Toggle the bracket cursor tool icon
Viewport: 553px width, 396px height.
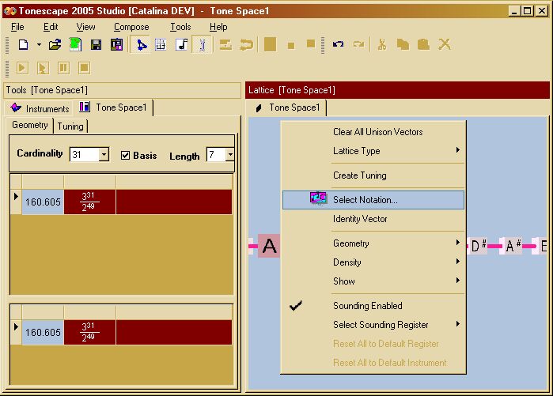pyautogui.click(x=202, y=45)
